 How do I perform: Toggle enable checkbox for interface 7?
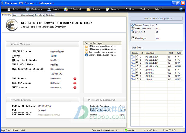137,79
